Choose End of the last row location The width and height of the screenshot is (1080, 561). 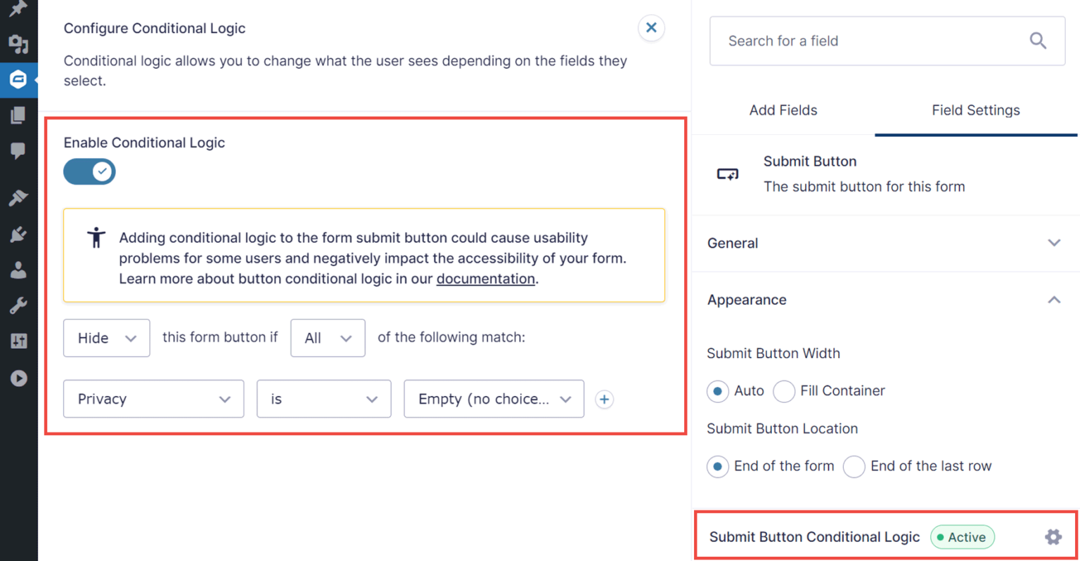click(x=854, y=466)
